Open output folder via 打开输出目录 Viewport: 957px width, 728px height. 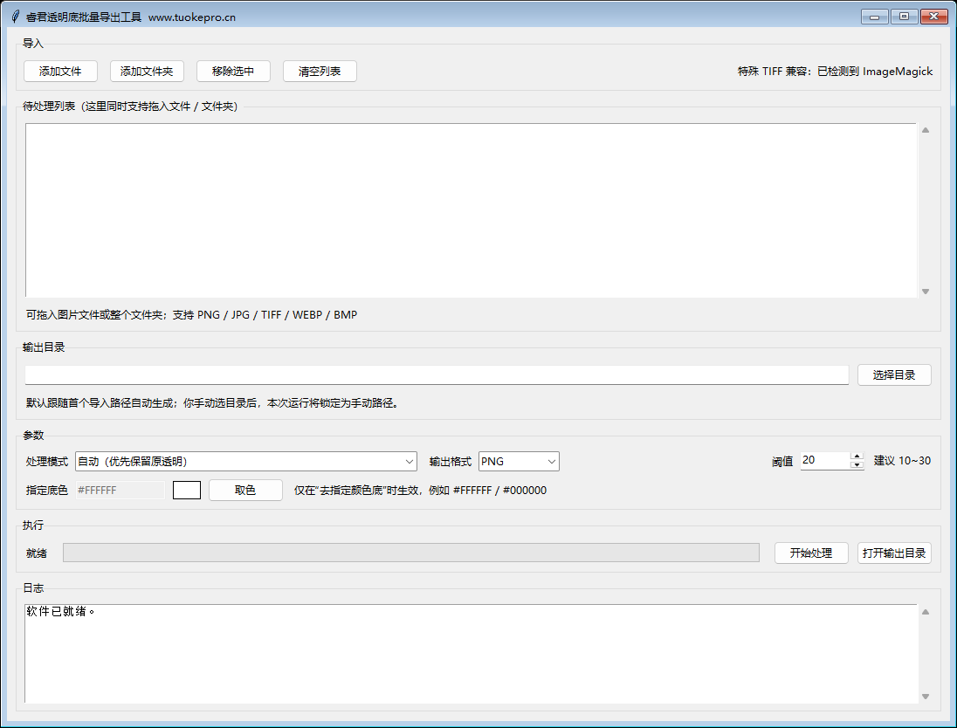click(x=894, y=553)
